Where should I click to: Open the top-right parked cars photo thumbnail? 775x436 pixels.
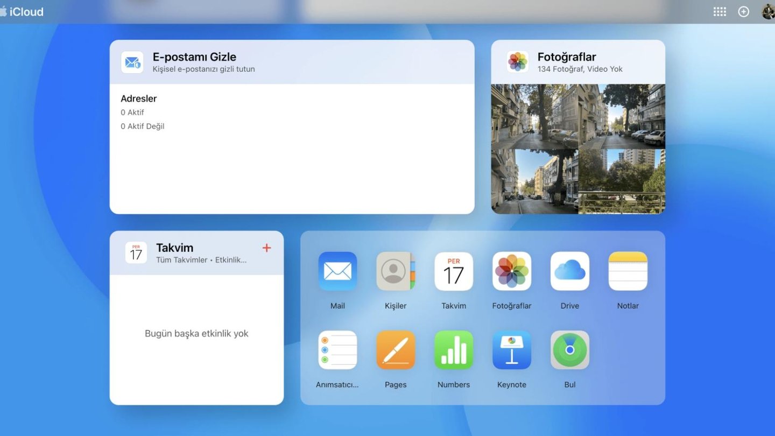click(x=622, y=116)
